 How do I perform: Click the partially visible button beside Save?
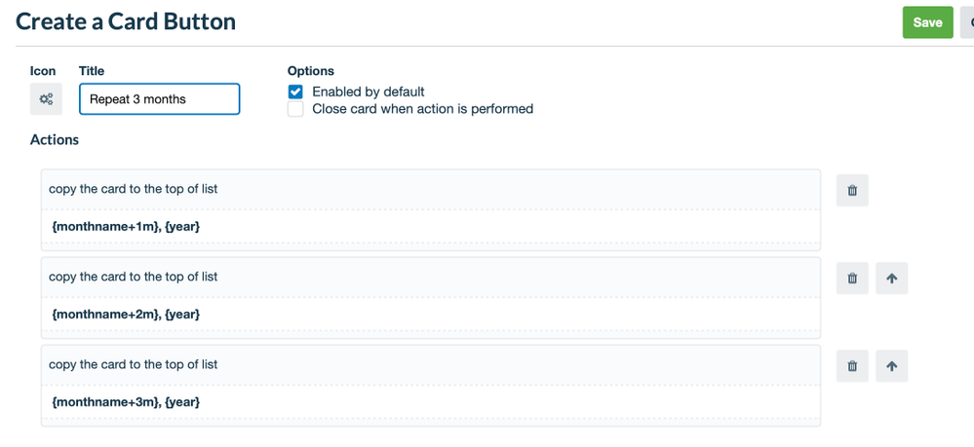(x=968, y=22)
